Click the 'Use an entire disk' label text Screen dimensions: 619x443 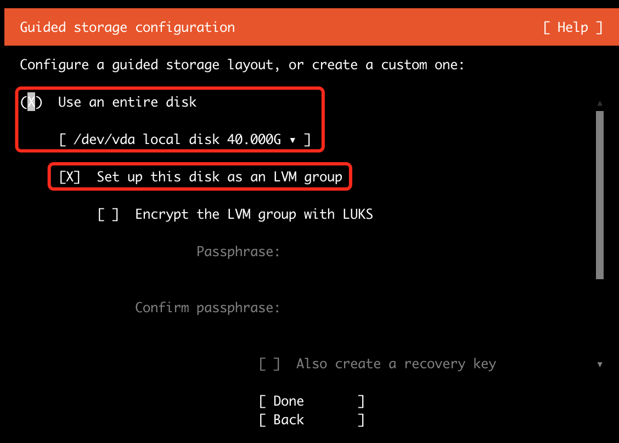[127, 102]
